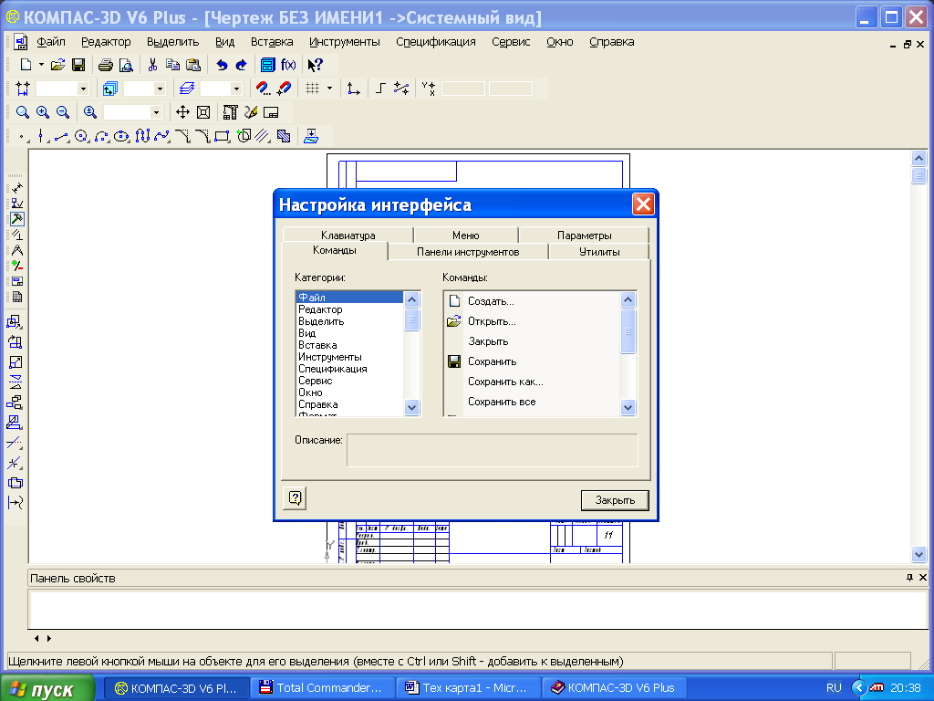Screen dimensions: 934x701
Task: Open the New document dropdown arrow
Action: [41, 65]
